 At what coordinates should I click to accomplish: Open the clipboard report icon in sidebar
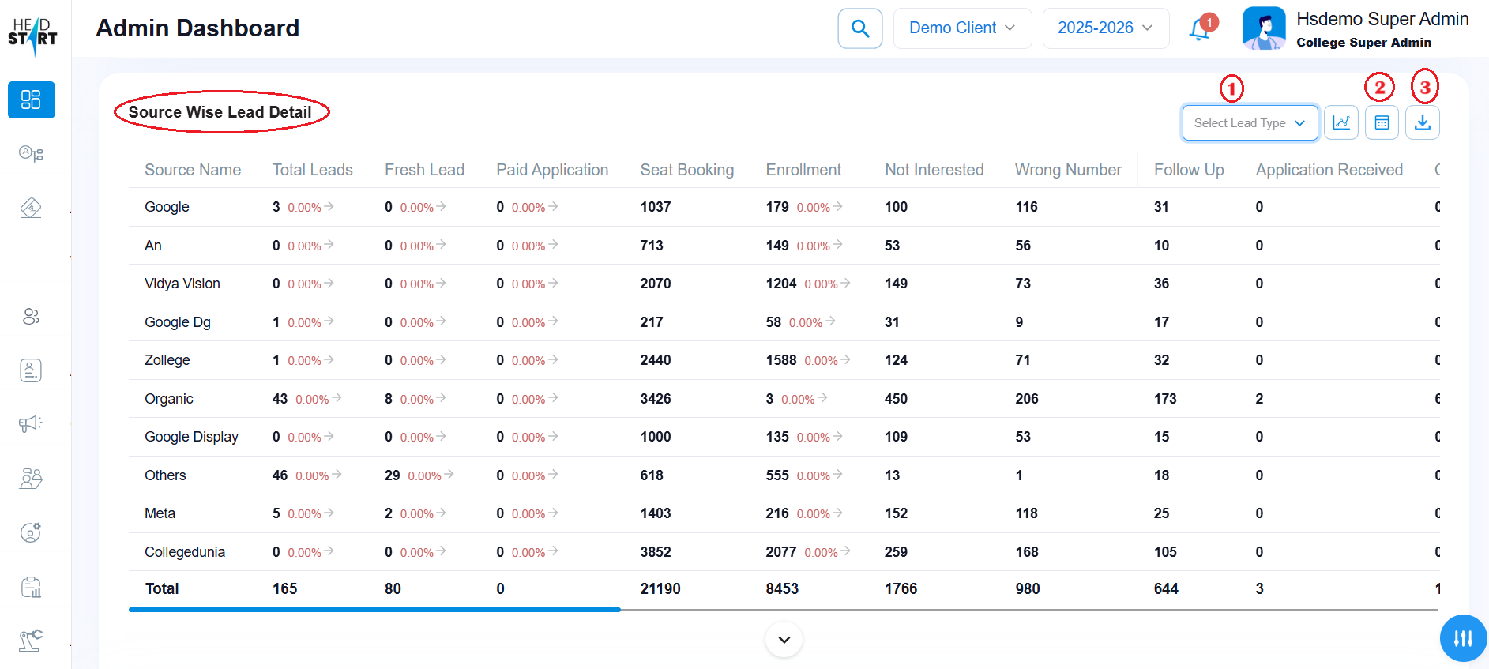(x=31, y=587)
